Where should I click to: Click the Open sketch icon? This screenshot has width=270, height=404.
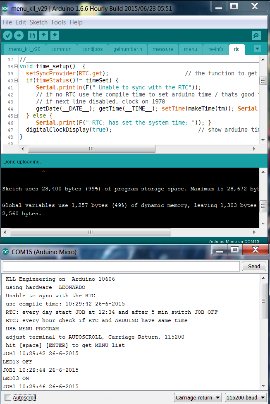[43, 36]
